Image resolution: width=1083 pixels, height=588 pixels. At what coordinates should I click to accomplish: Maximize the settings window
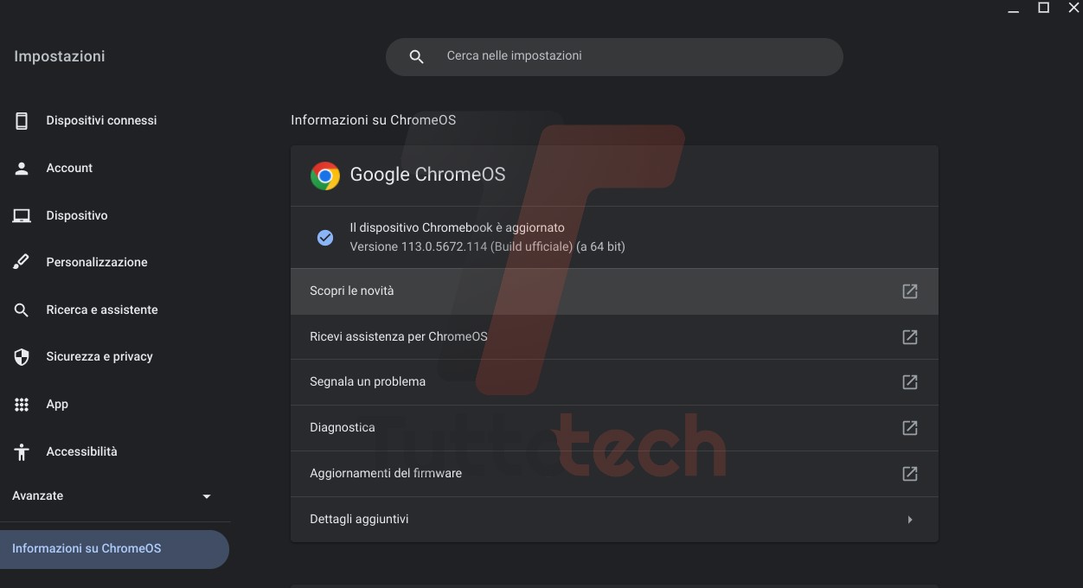(x=1044, y=8)
